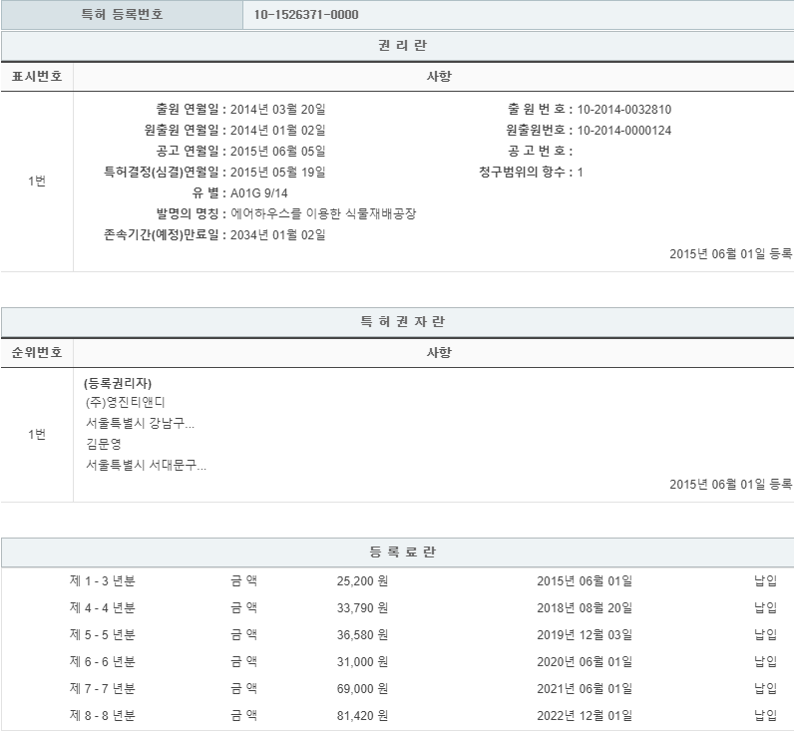Click the invention title 에어하우스를 이용한 식물재배공장
Viewport: 794px width, 732px height.
322,213
